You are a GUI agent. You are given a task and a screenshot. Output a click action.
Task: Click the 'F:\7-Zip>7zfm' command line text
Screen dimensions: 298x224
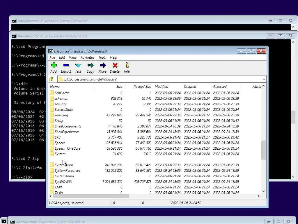pyautogui.click(x=26, y=168)
